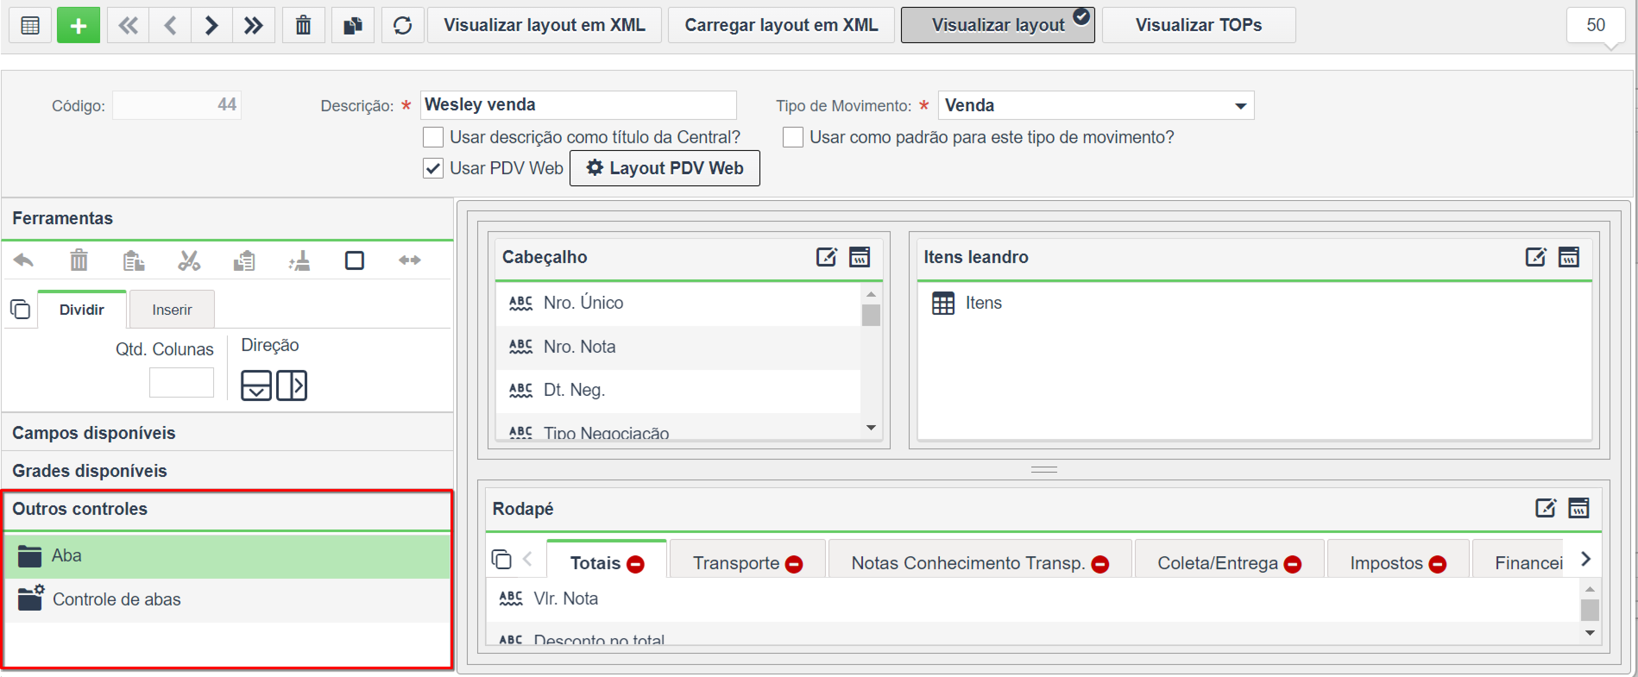The width and height of the screenshot is (1638, 677).
Task: Cut element with scissors tool
Action: click(x=189, y=260)
